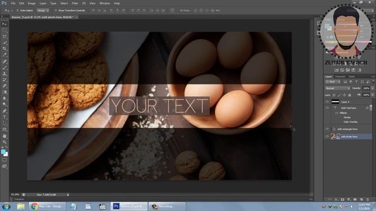Hide the Edit Text here layer
This screenshot has height=211, width=376.
tap(327, 108)
